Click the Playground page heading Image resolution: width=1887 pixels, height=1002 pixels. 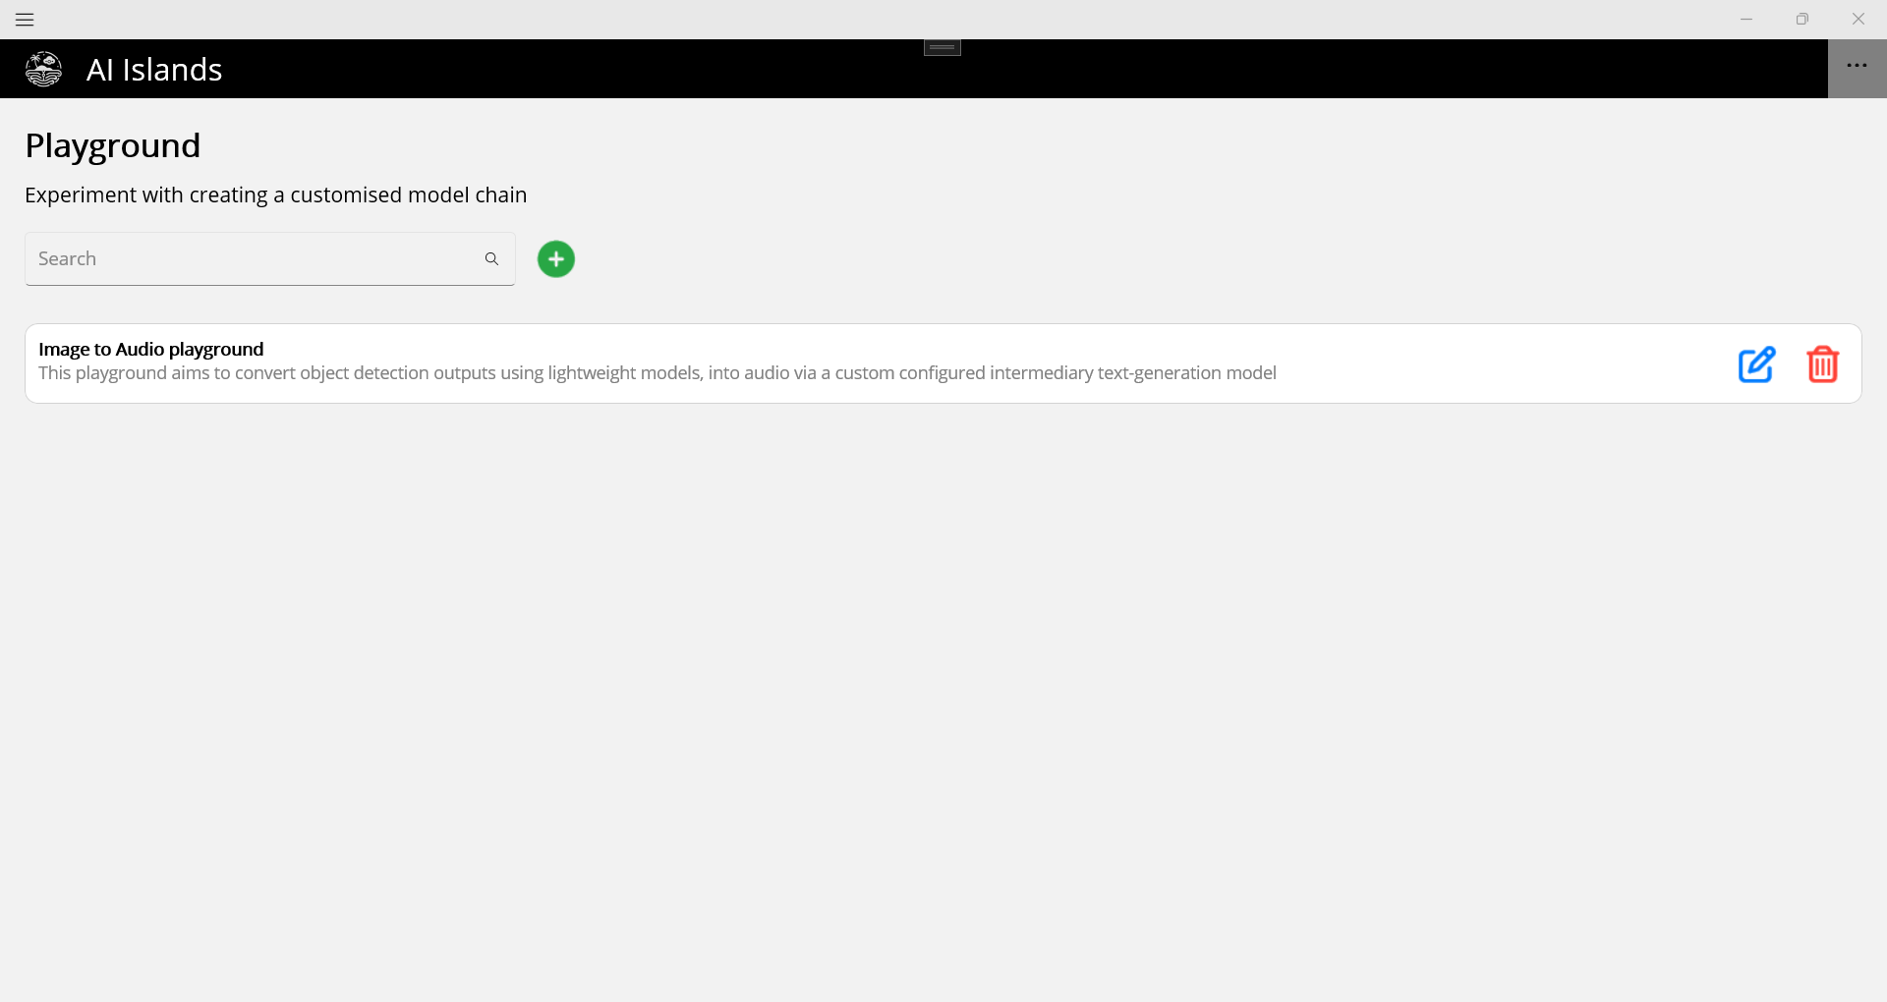(x=113, y=145)
